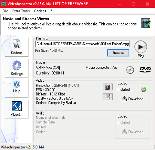
Task: Select the BitRate 1012 Kbps text
Action: (51, 94)
